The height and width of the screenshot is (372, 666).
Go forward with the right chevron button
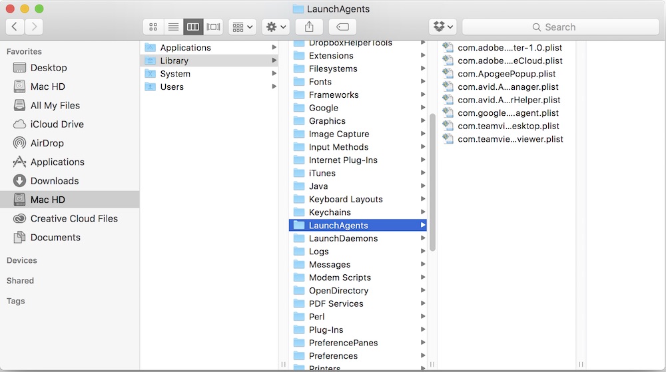pyautogui.click(x=34, y=27)
